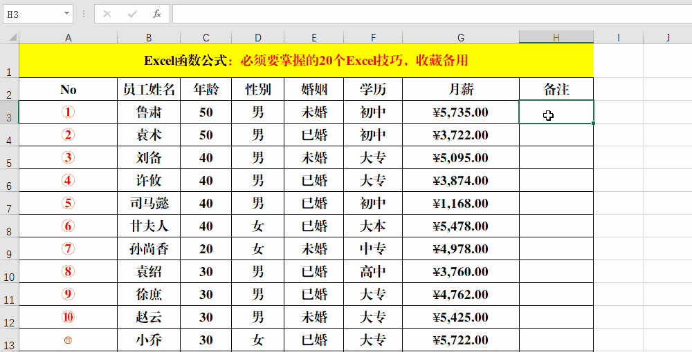The height and width of the screenshot is (352, 692).
Task: Select column J header
Action: (x=667, y=37)
